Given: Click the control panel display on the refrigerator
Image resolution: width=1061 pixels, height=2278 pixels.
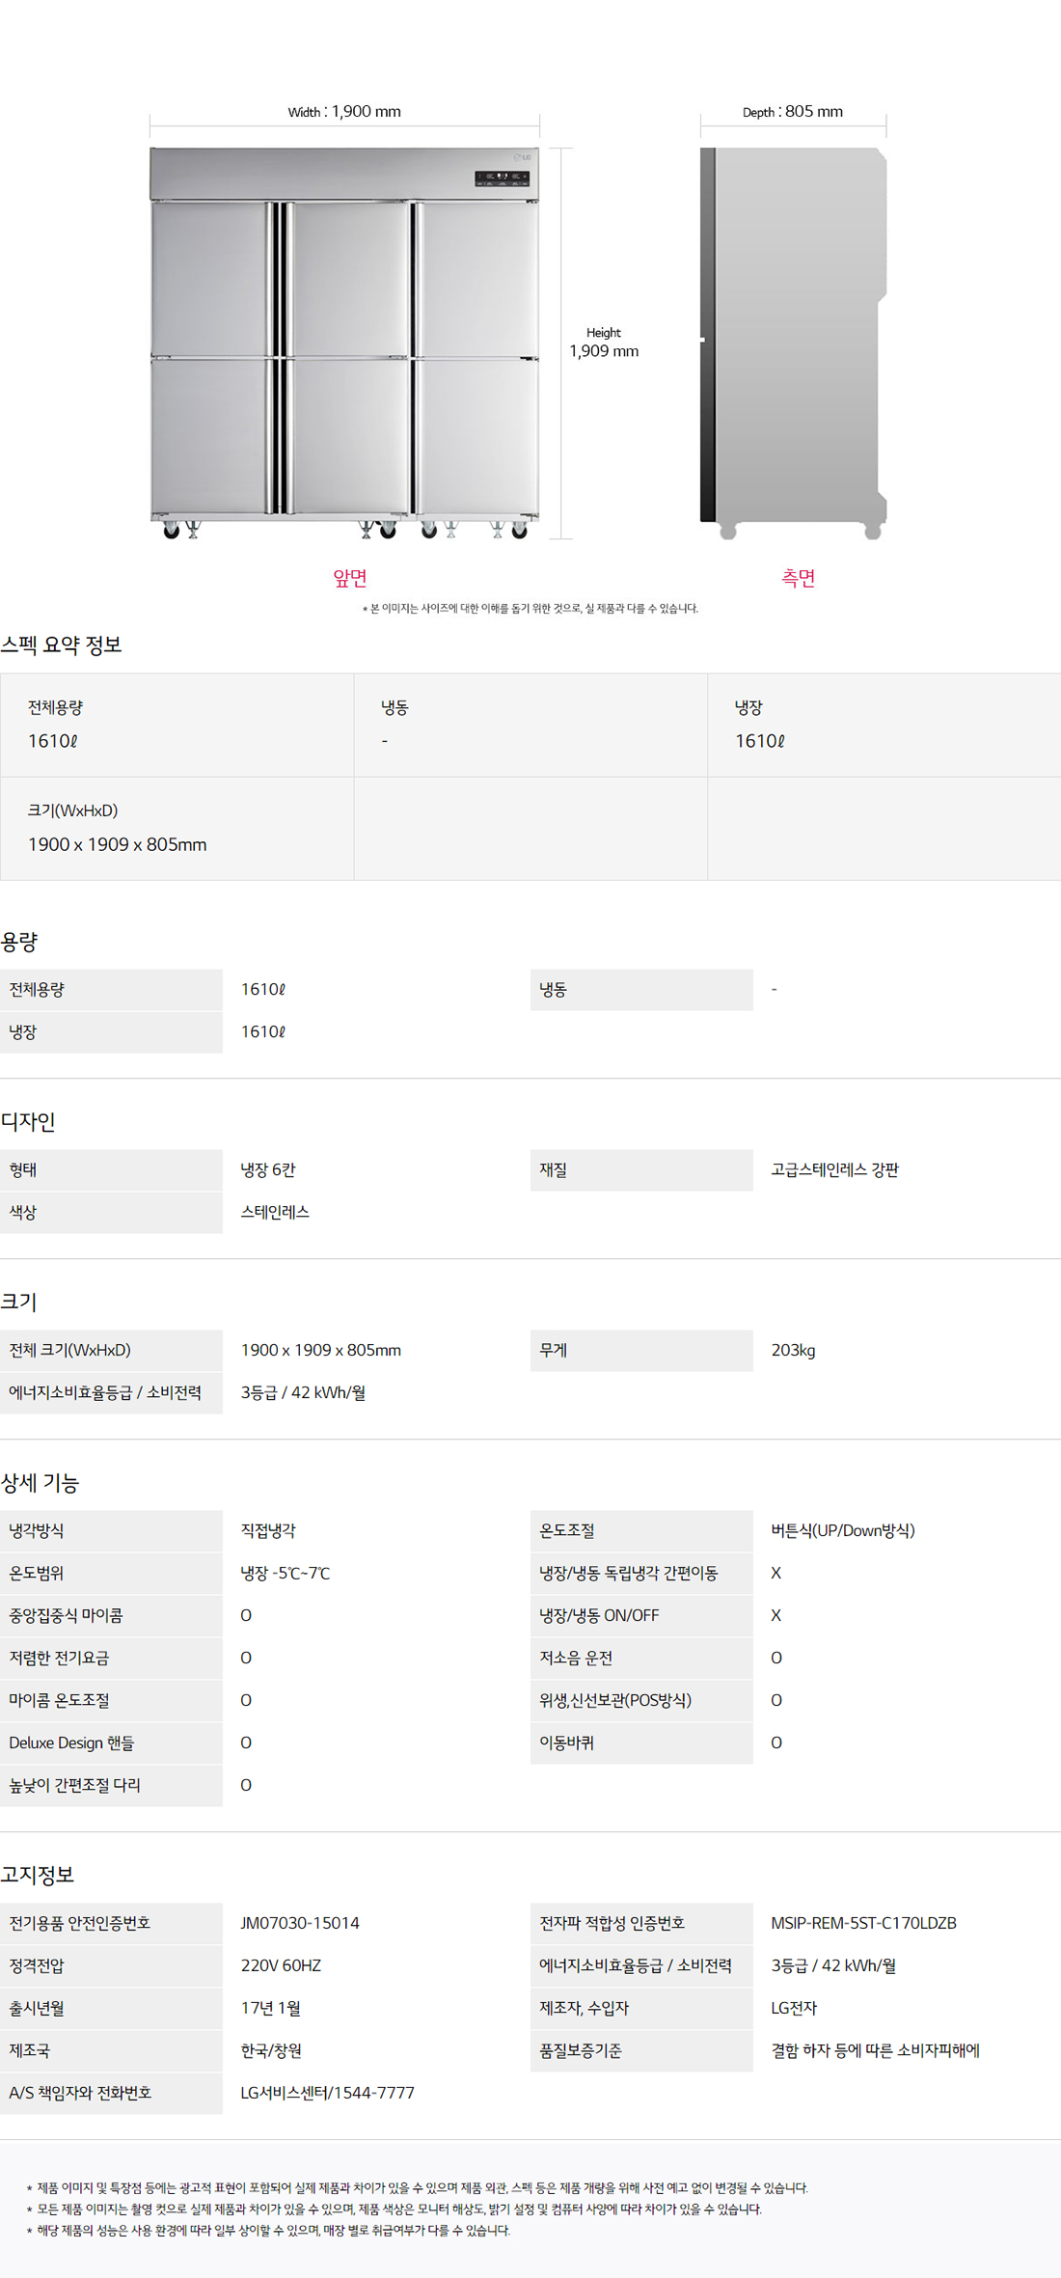Looking at the screenshot, I should click(x=502, y=178).
